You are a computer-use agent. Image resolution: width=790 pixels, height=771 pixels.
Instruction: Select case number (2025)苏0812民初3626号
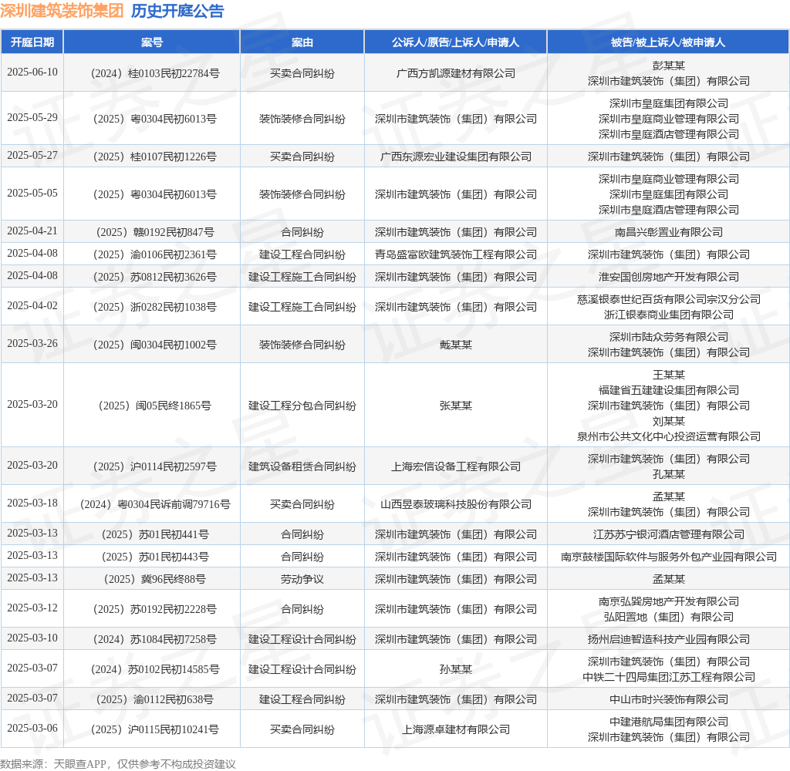tap(155, 277)
